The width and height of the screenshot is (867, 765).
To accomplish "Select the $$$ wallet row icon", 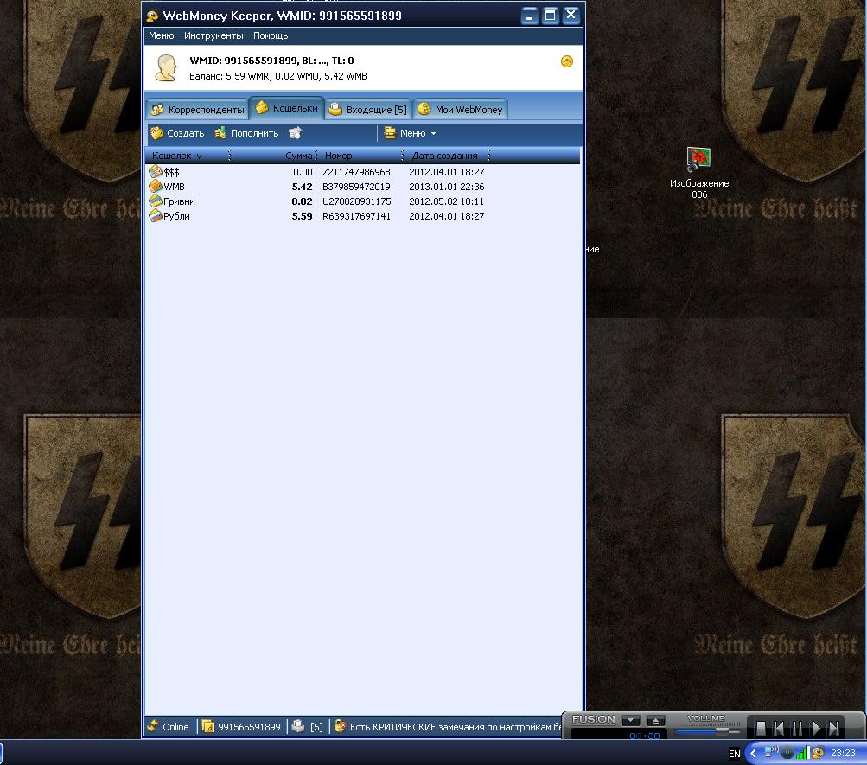I will click(x=156, y=172).
